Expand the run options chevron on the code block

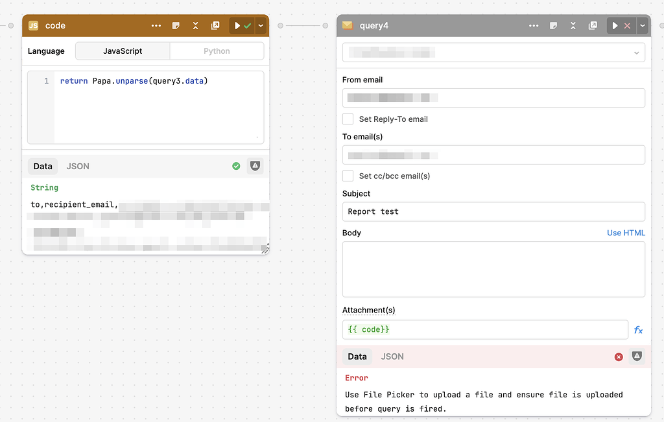(261, 25)
